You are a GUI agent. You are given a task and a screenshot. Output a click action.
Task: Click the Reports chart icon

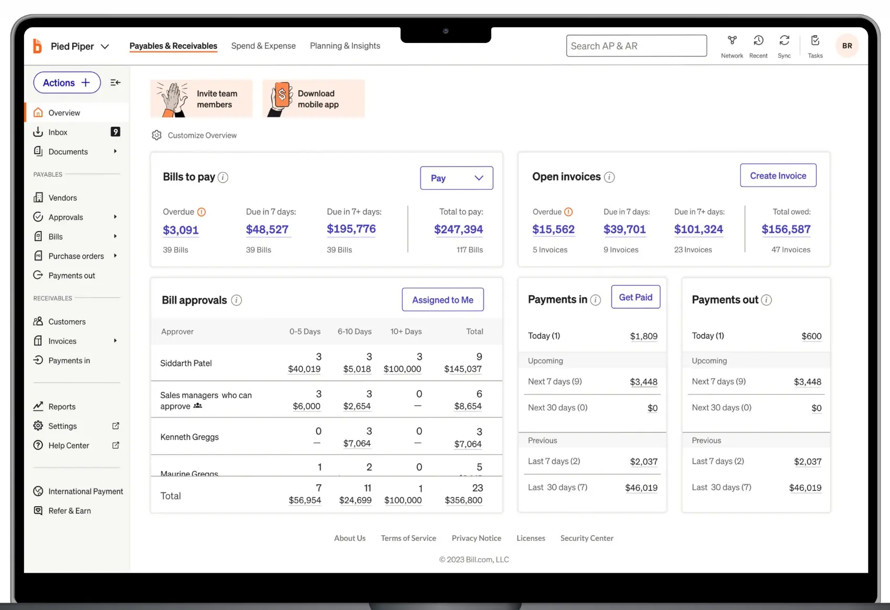point(38,406)
